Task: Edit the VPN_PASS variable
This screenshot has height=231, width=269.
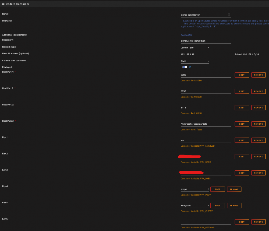Action: (x=242, y=173)
